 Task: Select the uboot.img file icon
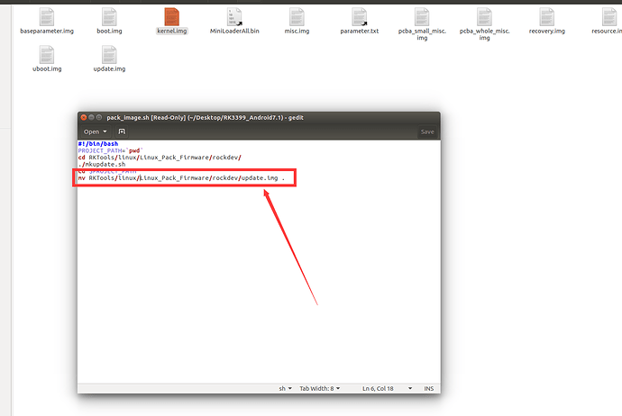(46, 54)
